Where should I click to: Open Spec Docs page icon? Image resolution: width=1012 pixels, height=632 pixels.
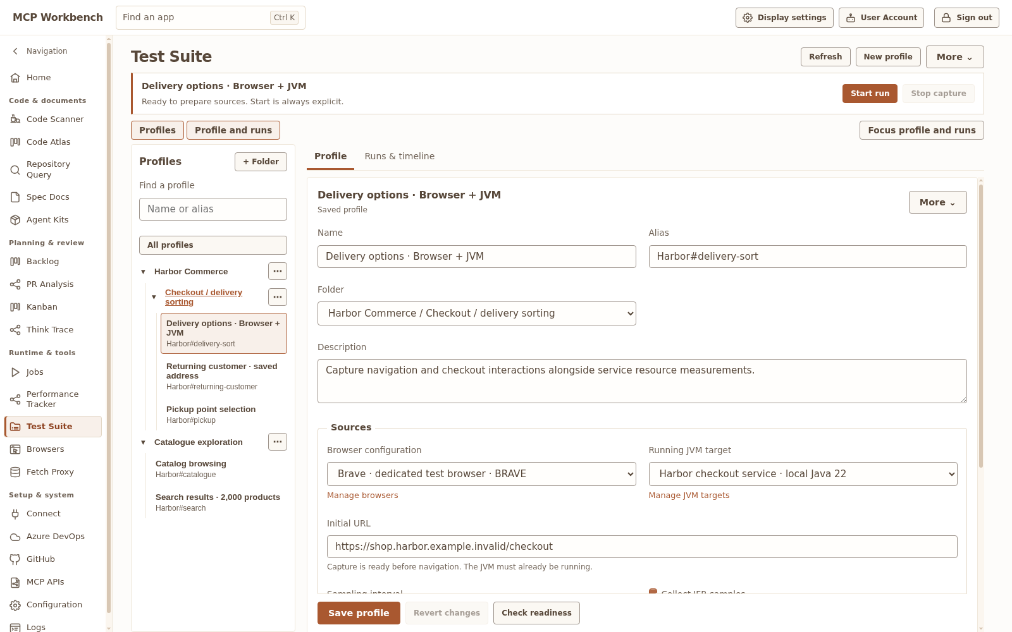(15, 197)
